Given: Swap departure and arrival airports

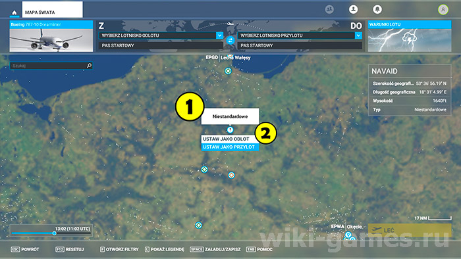Looking at the screenshot, I should pyautogui.click(x=230, y=40).
